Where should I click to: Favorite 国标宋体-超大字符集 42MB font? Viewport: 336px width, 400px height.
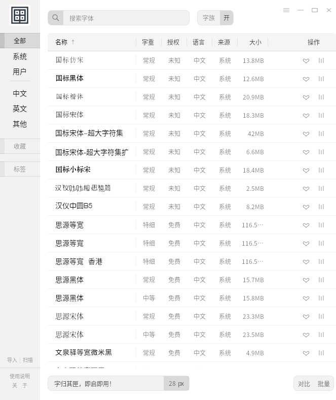306,134
